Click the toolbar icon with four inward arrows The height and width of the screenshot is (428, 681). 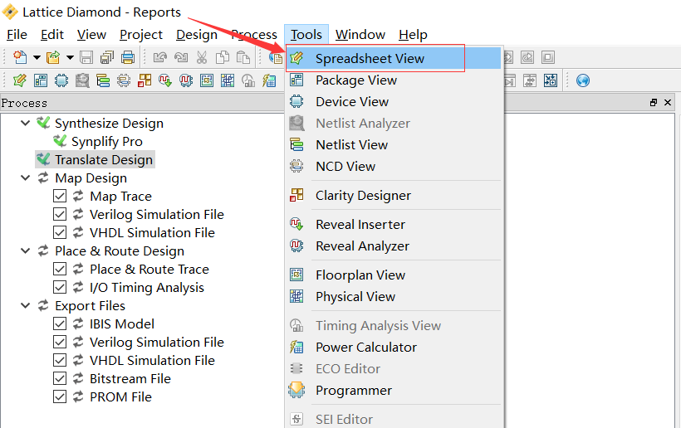pos(551,80)
